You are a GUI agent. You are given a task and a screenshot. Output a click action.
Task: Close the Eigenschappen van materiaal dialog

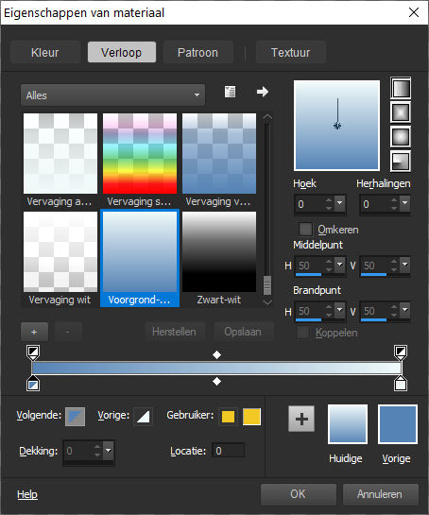(414, 12)
